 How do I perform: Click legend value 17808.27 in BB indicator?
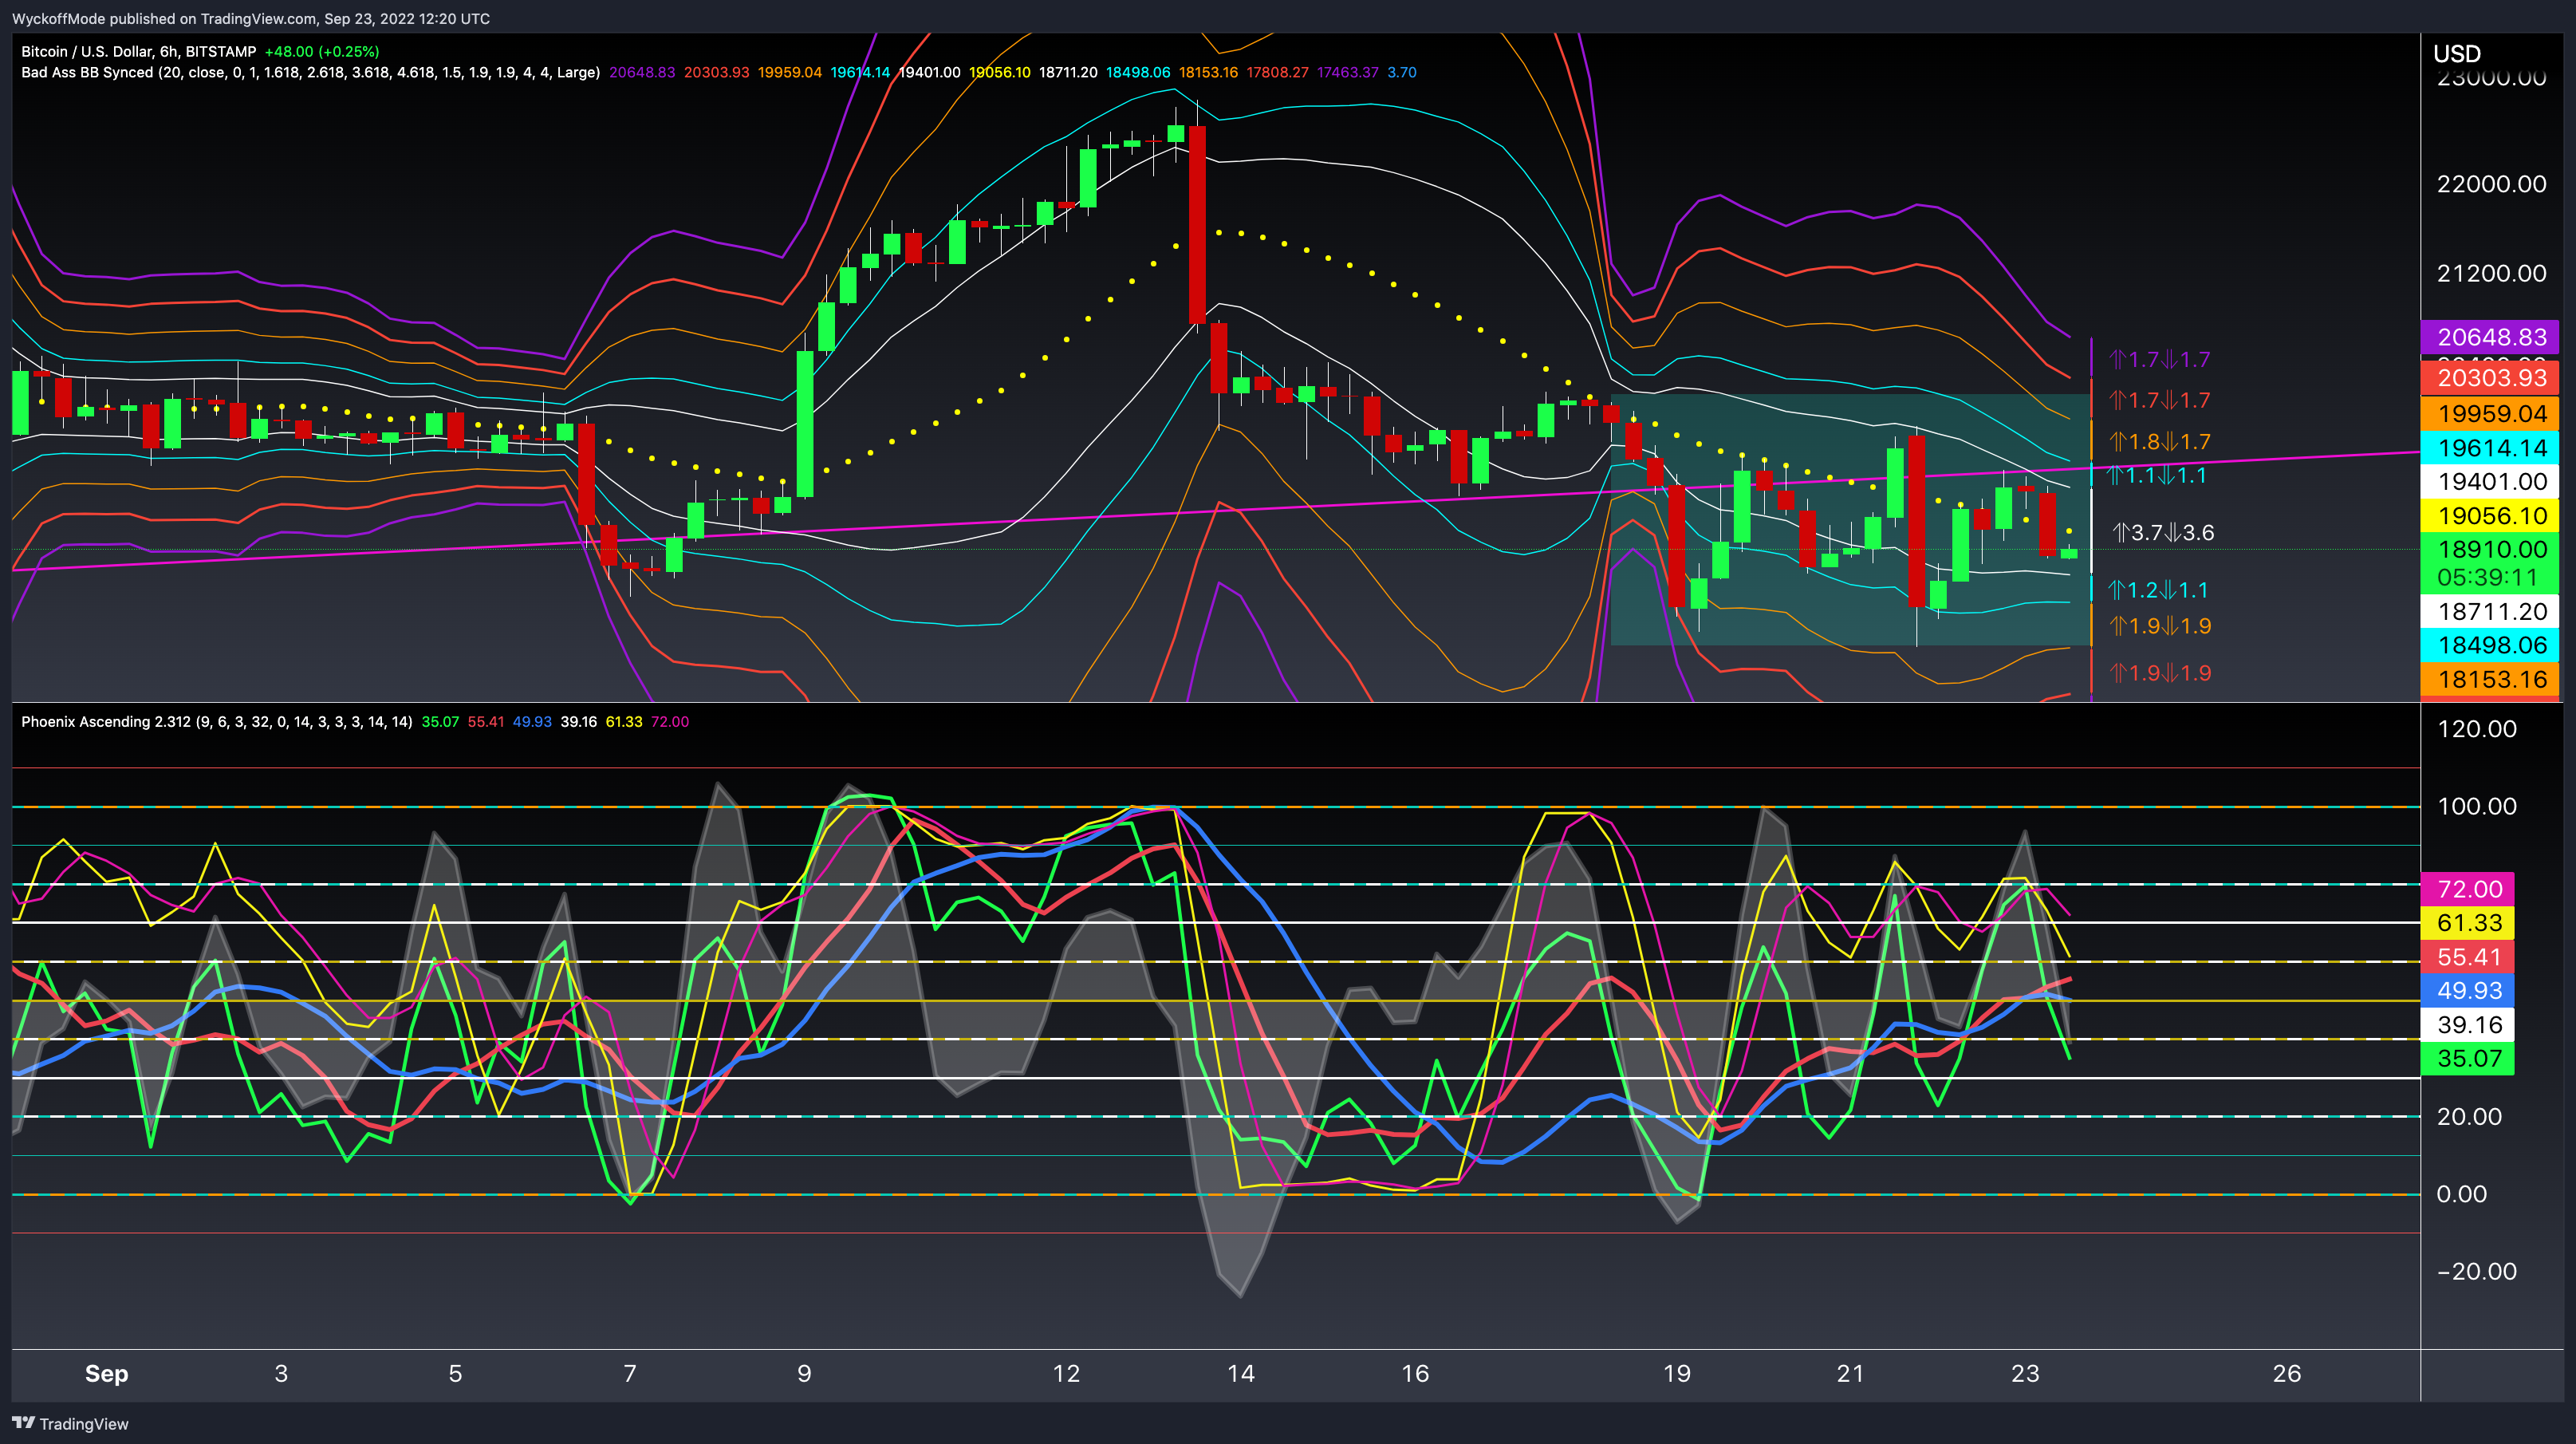click(x=1277, y=72)
